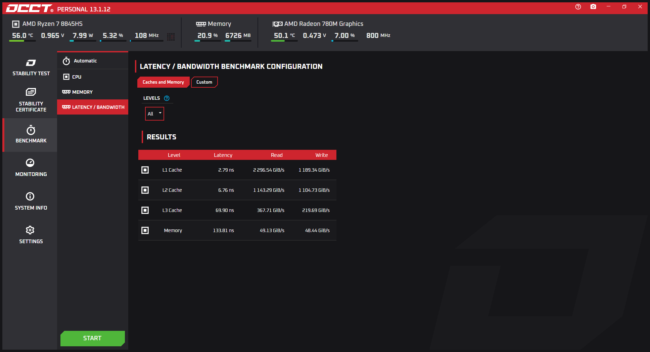Click the Settings gear sidebar icon
The height and width of the screenshot is (352, 650).
tap(30, 230)
